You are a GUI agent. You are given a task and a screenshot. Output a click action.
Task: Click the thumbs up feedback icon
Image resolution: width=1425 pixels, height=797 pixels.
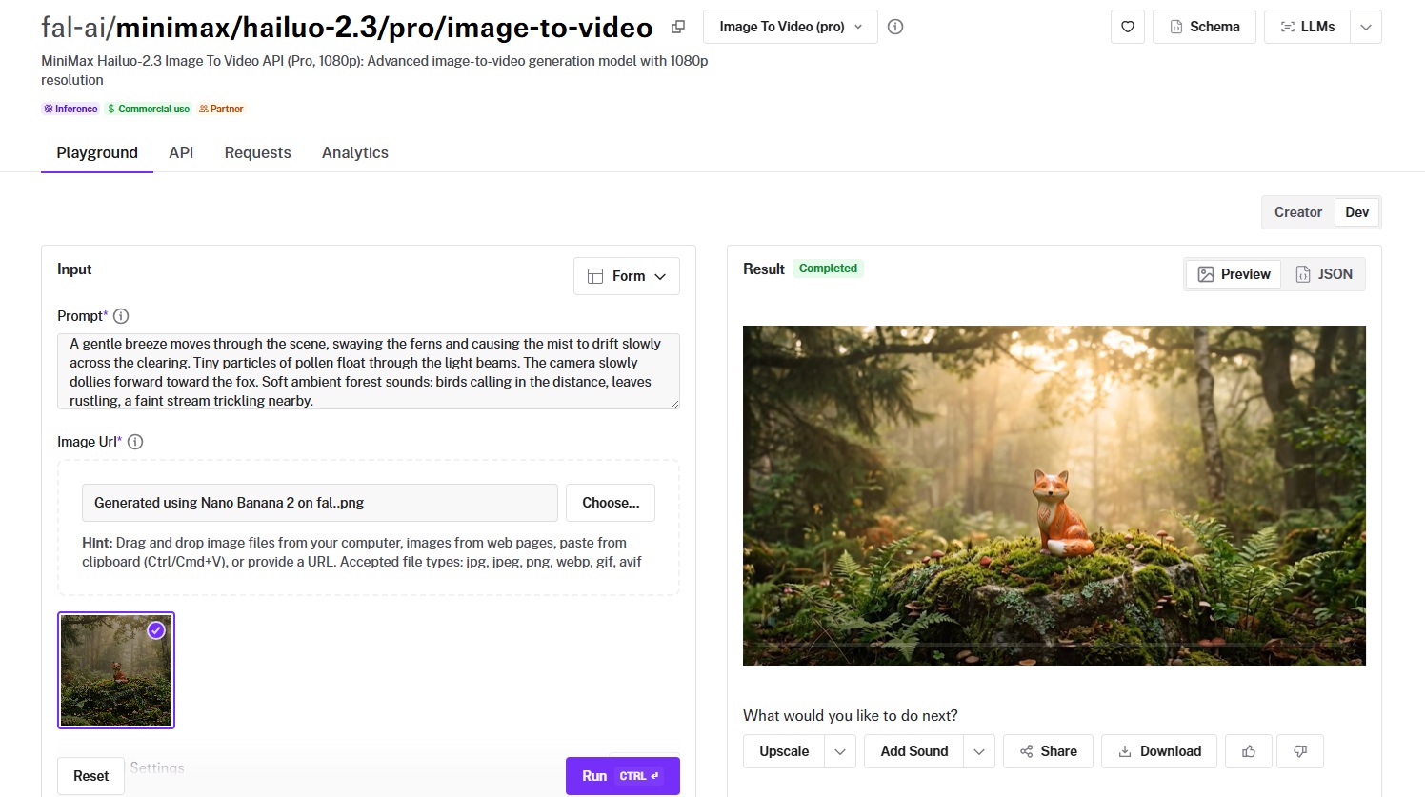coord(1249,751)
